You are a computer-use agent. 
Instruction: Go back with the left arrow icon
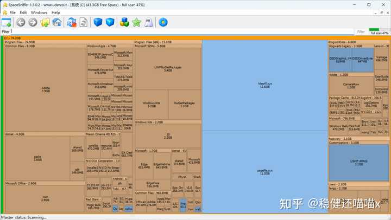(21, 22)
